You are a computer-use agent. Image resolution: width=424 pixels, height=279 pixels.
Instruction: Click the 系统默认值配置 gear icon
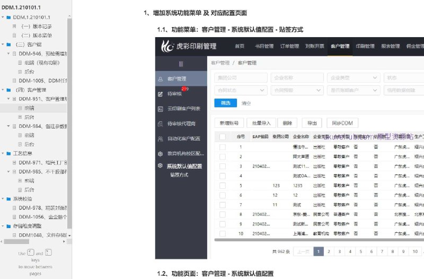[161, 165]
